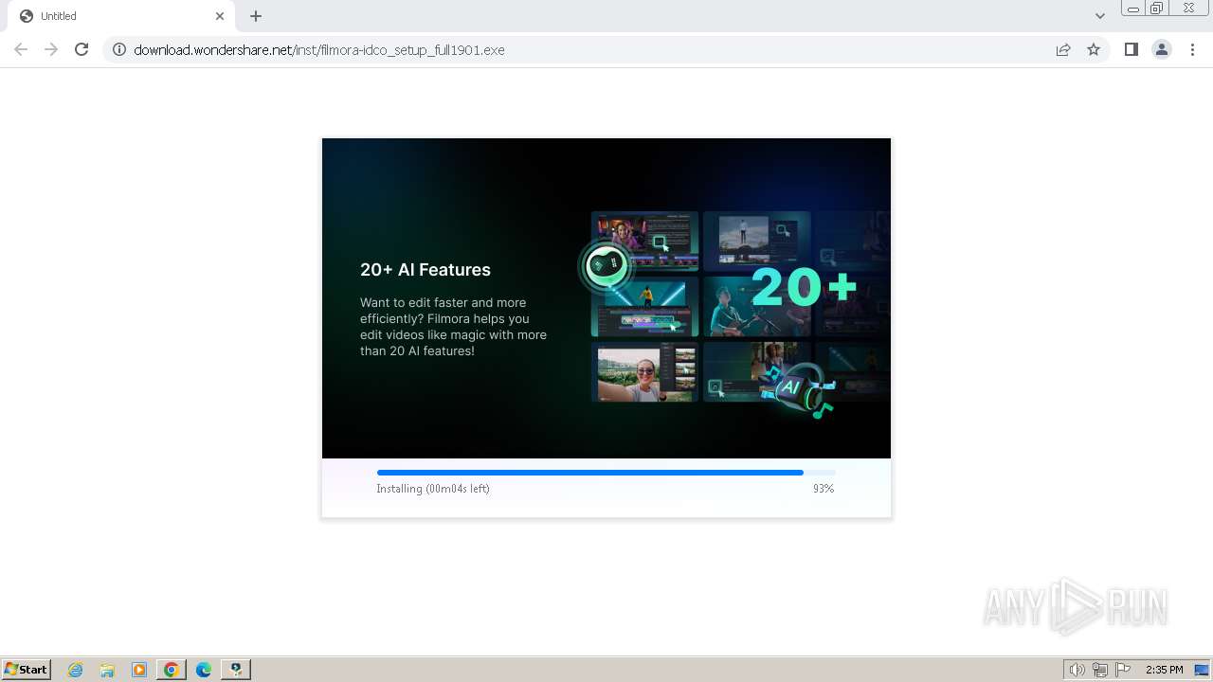Restore down the Chrome browser window
1213x682 pixels.
pyautogui.click(x=1157, y=9)
